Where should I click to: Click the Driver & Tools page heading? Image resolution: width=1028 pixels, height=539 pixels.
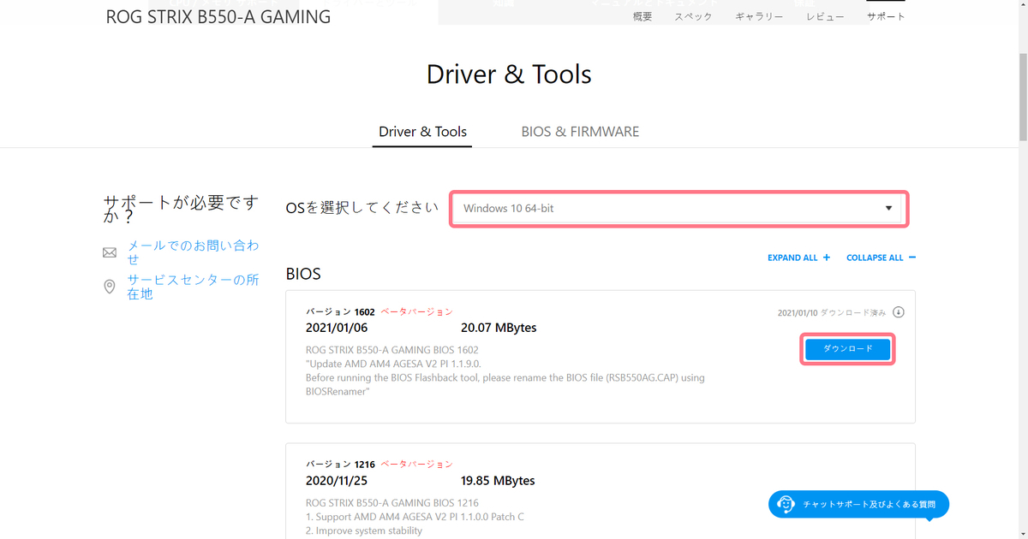coord(509,74)
